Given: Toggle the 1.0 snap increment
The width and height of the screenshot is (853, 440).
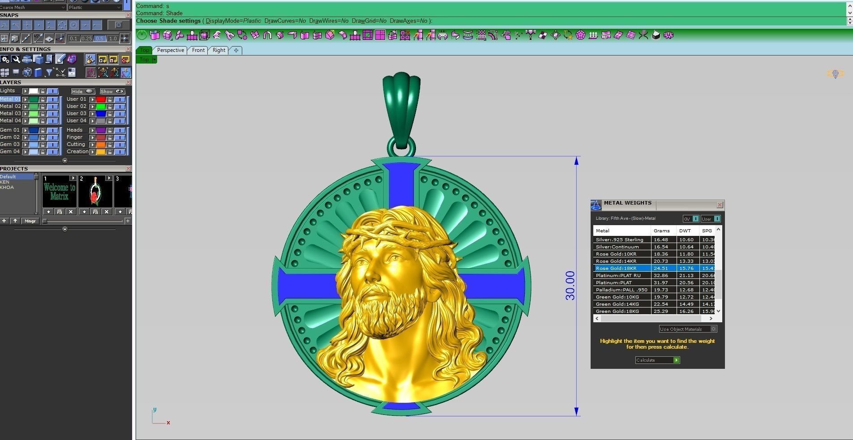Looking at the screenshot, I should [113, 38].
